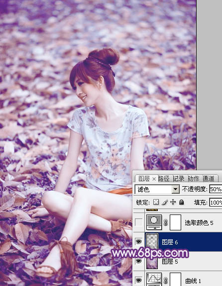
Task: Click the chain link icon on 曲线 1
Action: tap(166, 280)
